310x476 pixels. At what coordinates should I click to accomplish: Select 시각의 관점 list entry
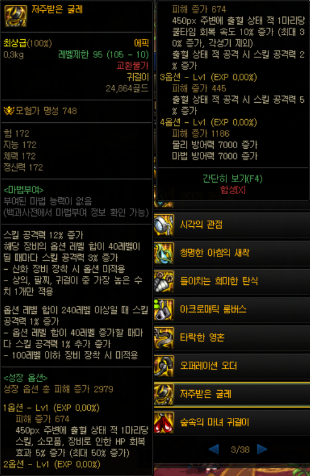[x=232, y=225]
